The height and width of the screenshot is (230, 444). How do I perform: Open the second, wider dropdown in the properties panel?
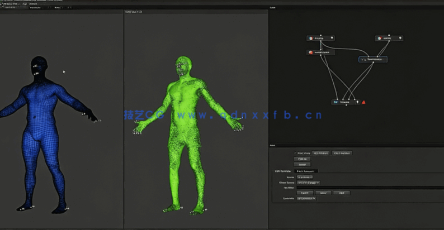(308, 183)
